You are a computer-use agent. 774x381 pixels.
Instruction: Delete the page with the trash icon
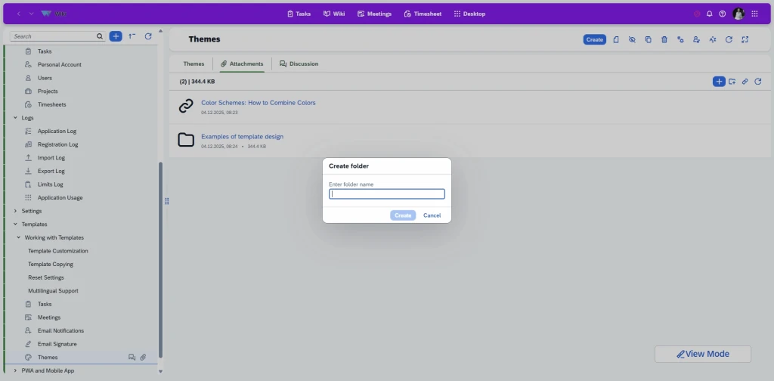(x=664, y=39)
